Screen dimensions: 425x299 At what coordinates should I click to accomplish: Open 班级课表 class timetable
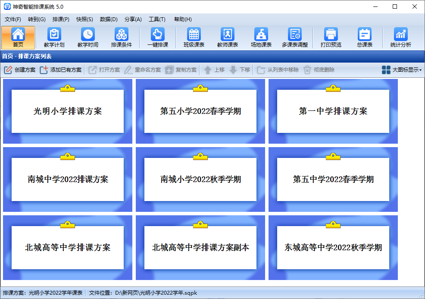[194, 38]
